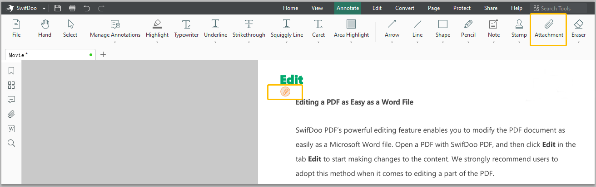The width and height of the screenshot is (596, 187).
Task: Activate the Select tool
Action: click(70, 29)
